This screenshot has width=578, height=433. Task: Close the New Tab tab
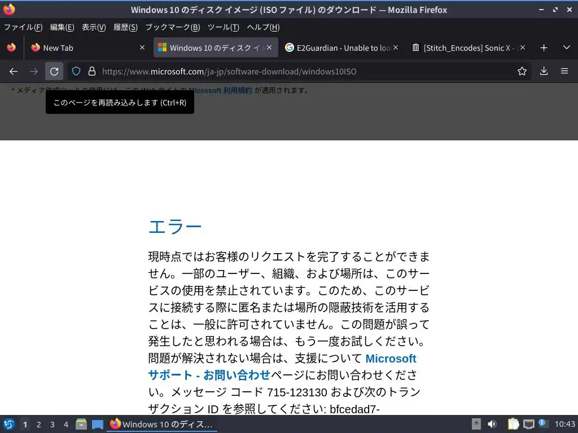click(x=142, y=47)
